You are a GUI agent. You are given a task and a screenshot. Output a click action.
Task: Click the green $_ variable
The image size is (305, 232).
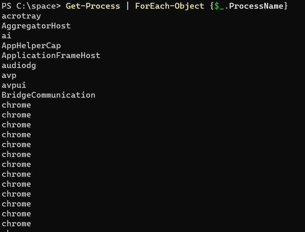click(219, 6)
